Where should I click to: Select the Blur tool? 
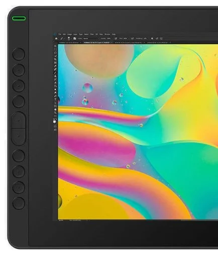coord(55,90)
